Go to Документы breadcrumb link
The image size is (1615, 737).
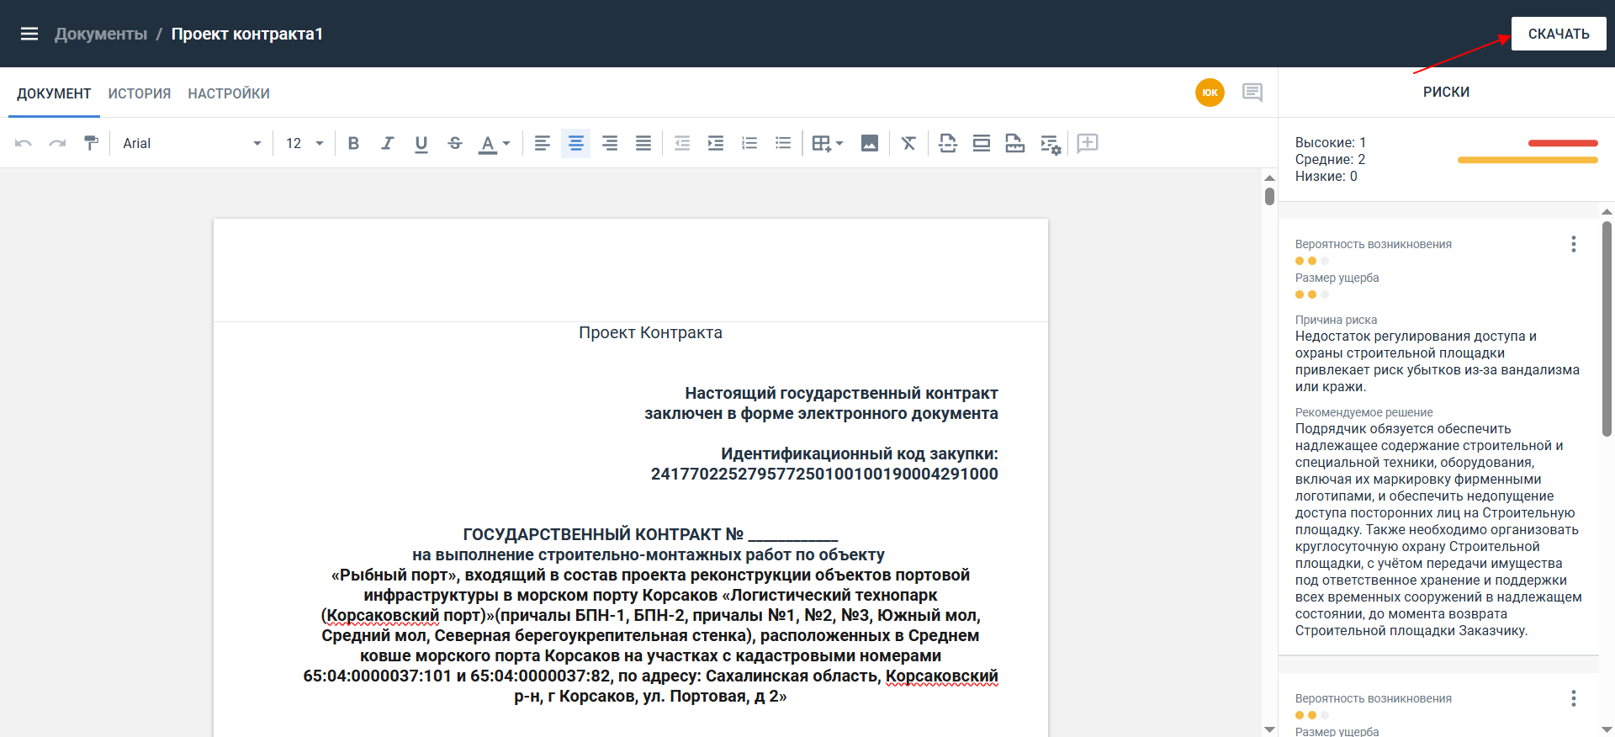[101, 34]
